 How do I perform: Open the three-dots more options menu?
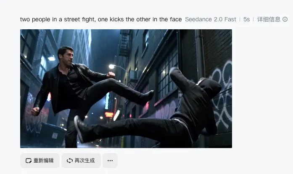click(110, 161)
